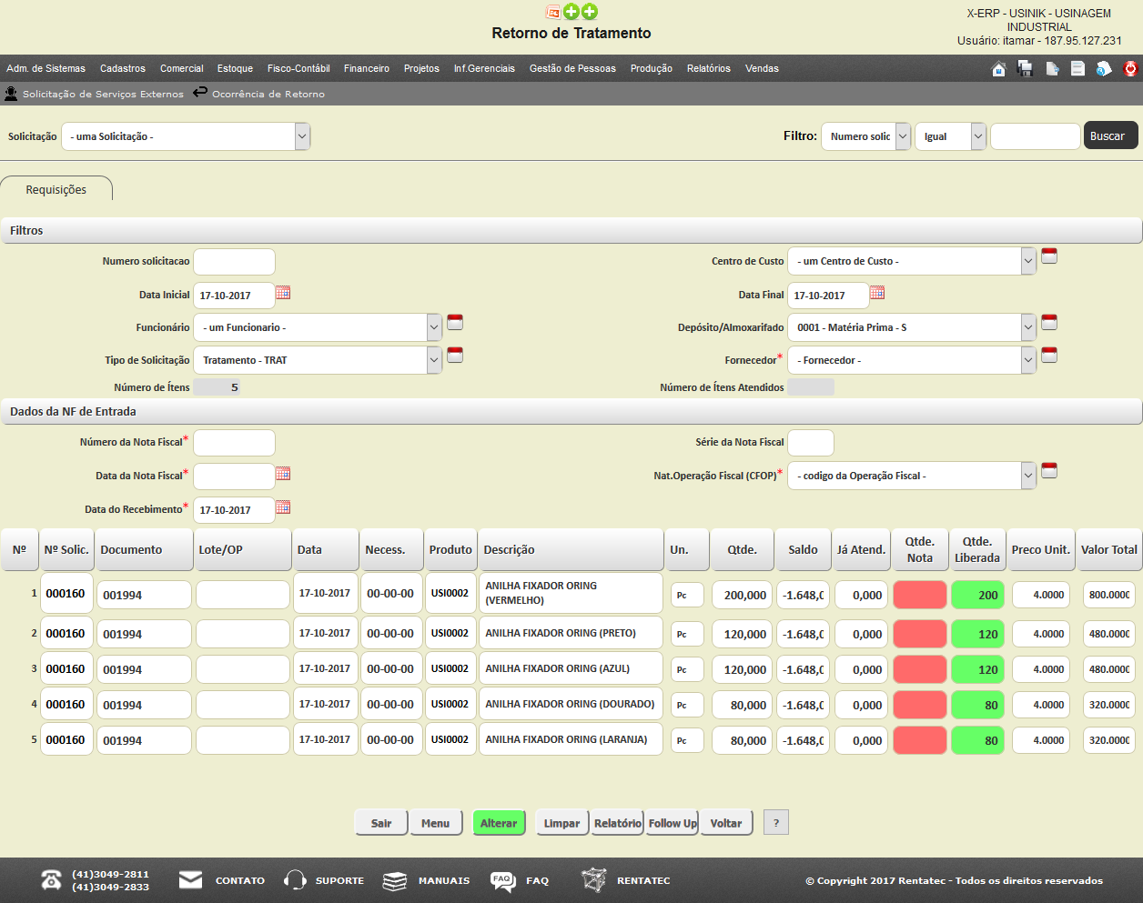This screenshot has height=903, width=1143.
Task: Click the Menu button at the bottom
Action: pos(435,823)
